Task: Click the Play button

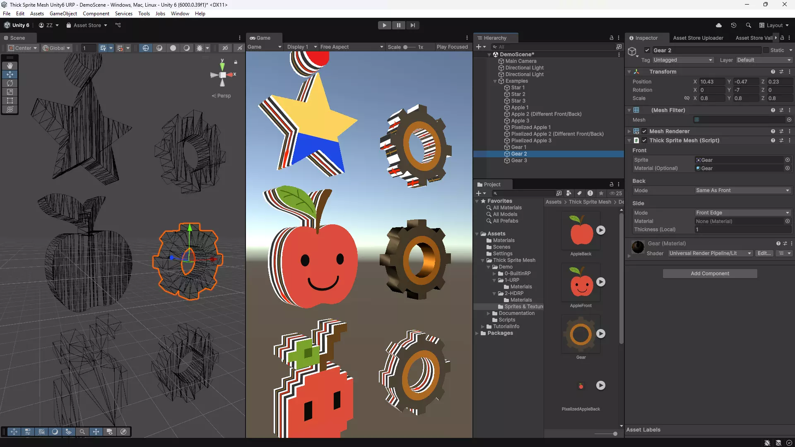Action: tap(384, 25)
